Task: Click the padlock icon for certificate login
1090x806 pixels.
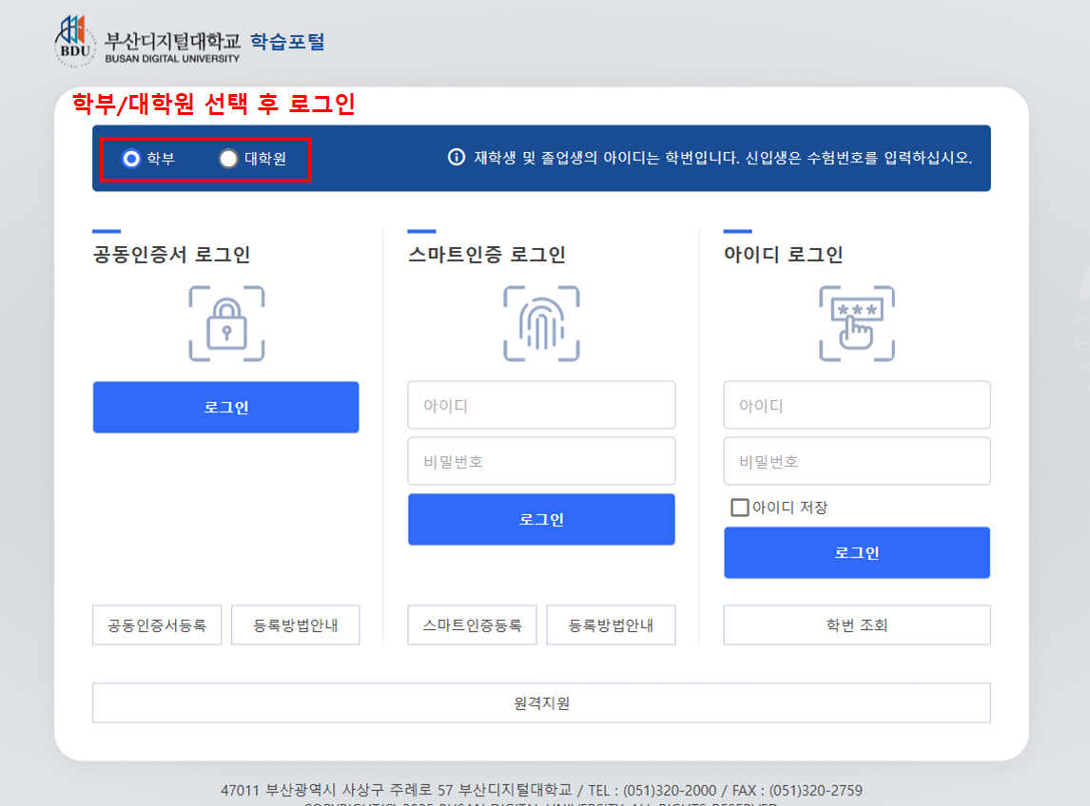Action: pyautogui.click(x=225, y=324)
